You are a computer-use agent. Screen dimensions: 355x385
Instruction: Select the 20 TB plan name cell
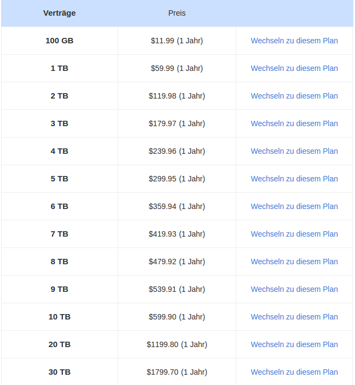click(x=60, y=344)
